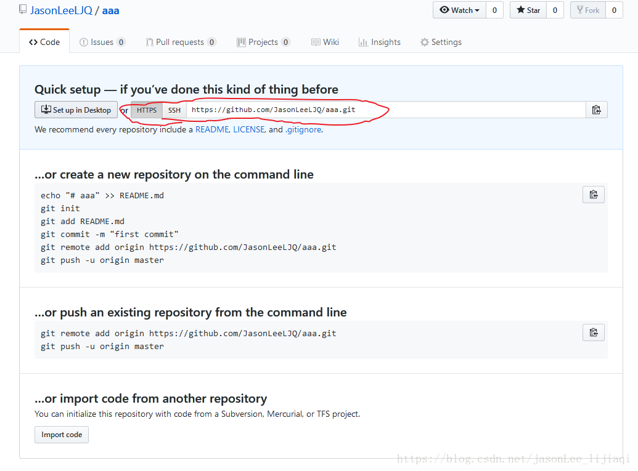Star the aaa repository
This screenshot has width=638, height=471.
(528, 10)
